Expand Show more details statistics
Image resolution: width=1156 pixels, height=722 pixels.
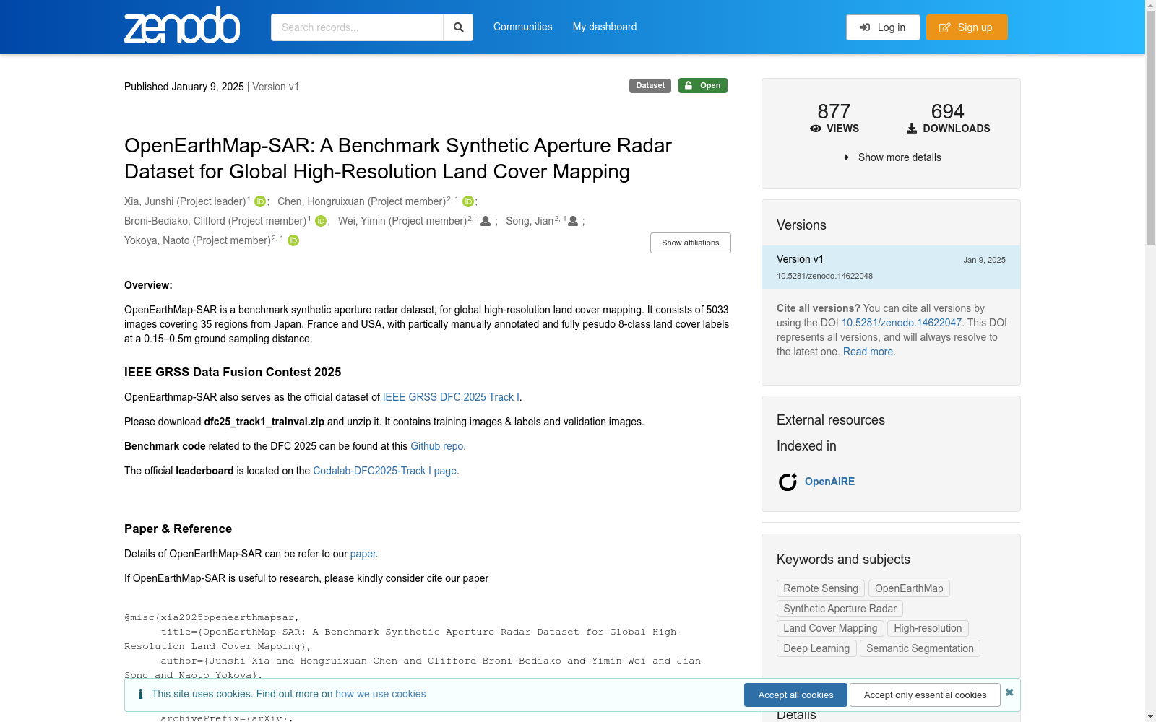[x=892, y=157]
